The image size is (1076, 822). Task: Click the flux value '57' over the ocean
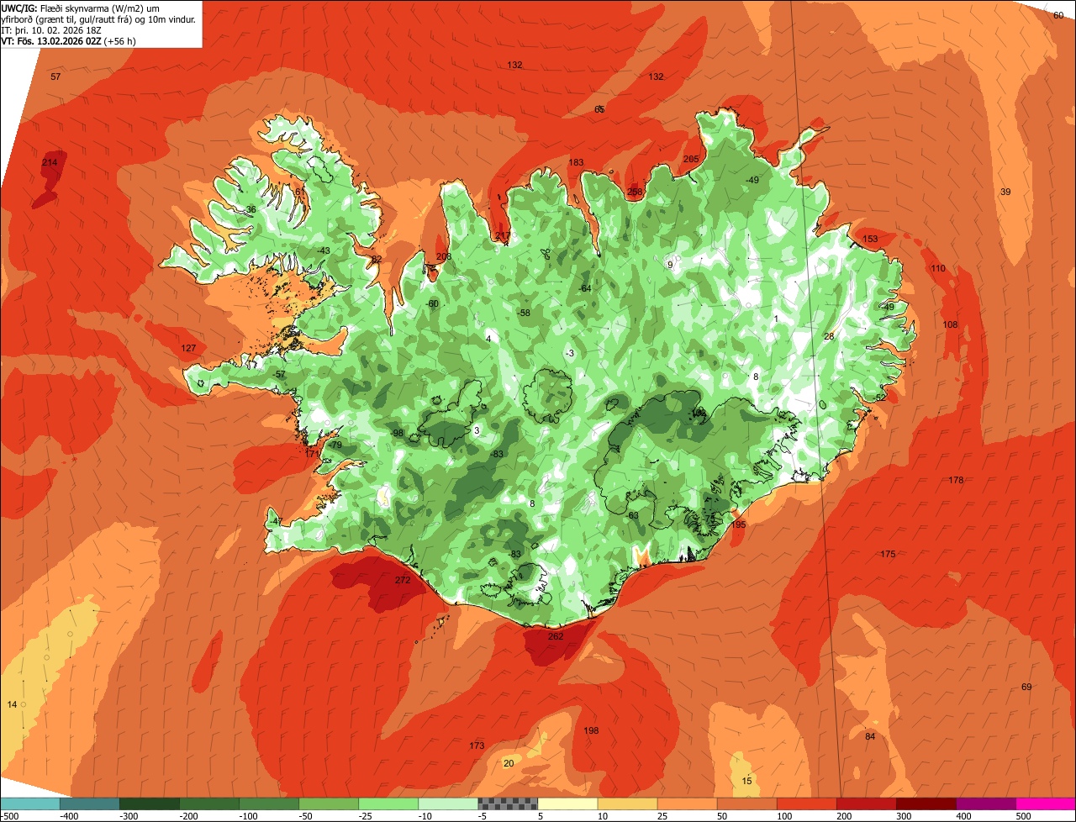tap(55, 76)
